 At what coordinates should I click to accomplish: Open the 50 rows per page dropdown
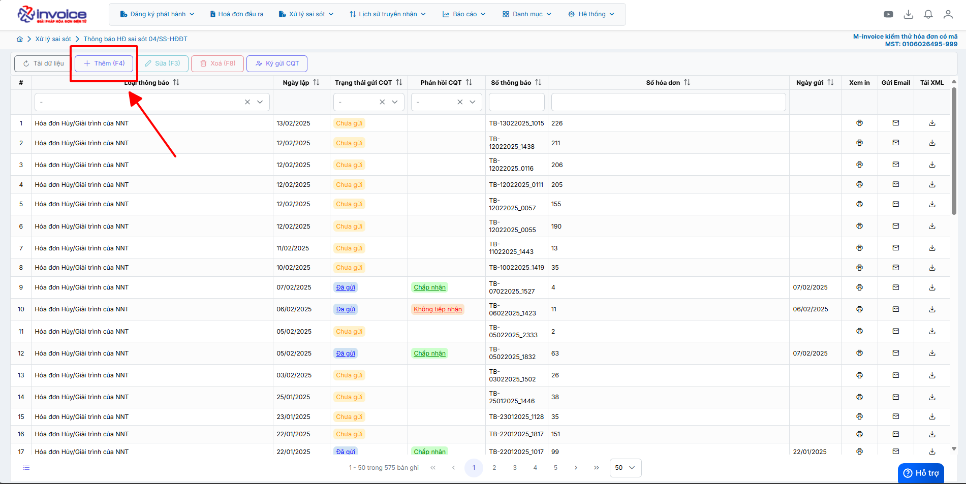(x=626, y=468)
